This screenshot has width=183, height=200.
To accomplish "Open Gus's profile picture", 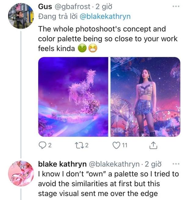I will (20, 16).
